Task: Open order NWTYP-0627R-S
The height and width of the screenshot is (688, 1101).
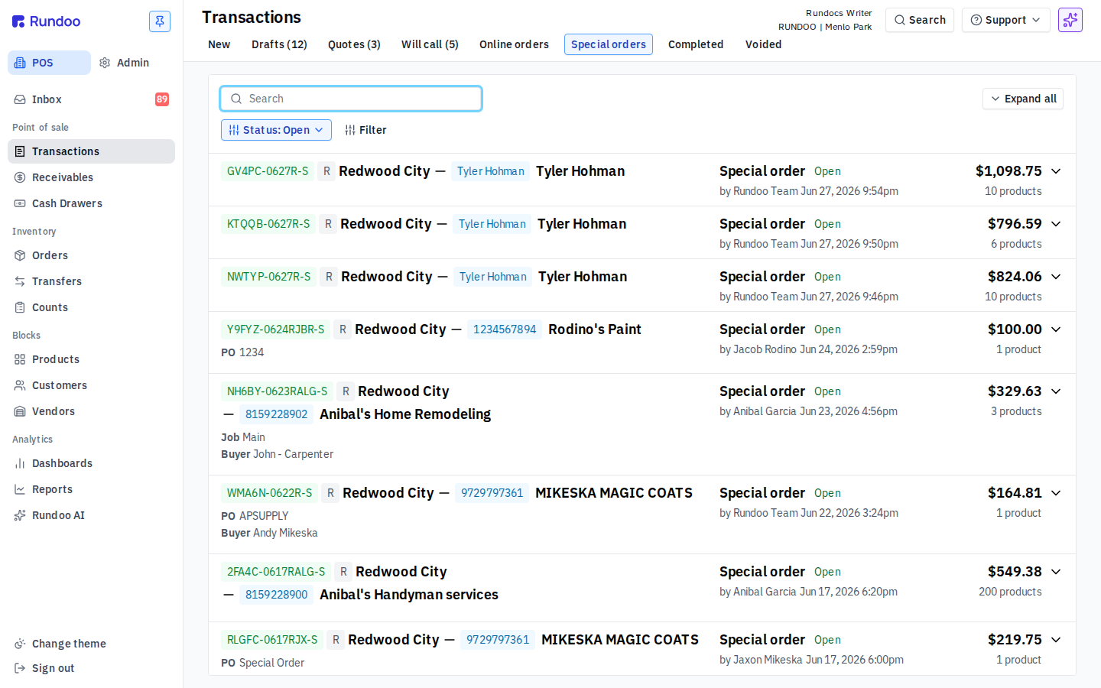Action: (x=269, y=277)
